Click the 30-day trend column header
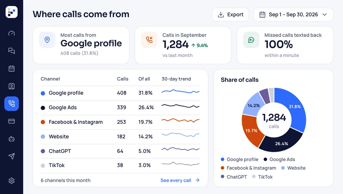This screenshot has width=343, height=194. (x=176, y=79)
